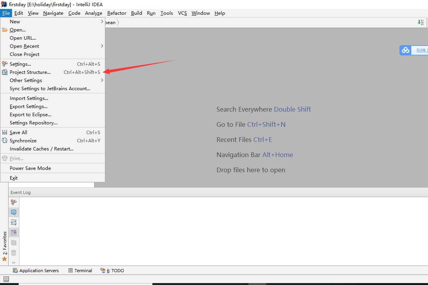Toggle Power Save Mode
428x285 pixels.
click(53, 168)
